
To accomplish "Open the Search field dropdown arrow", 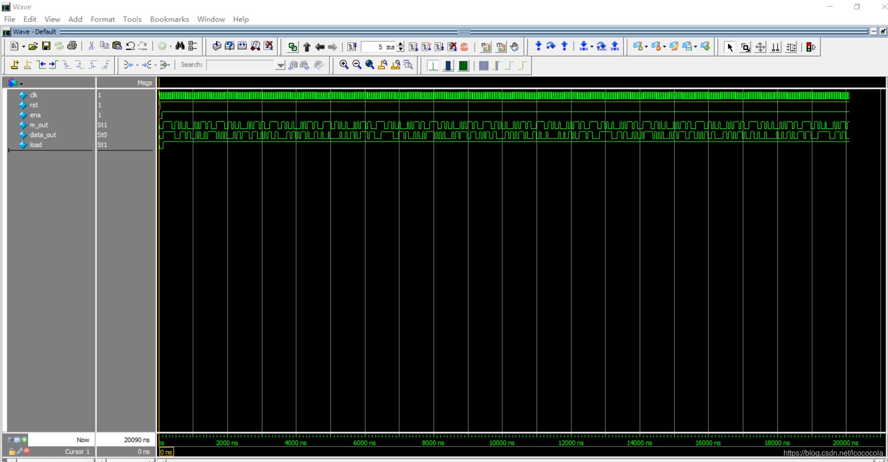I will tap(280, 65).
